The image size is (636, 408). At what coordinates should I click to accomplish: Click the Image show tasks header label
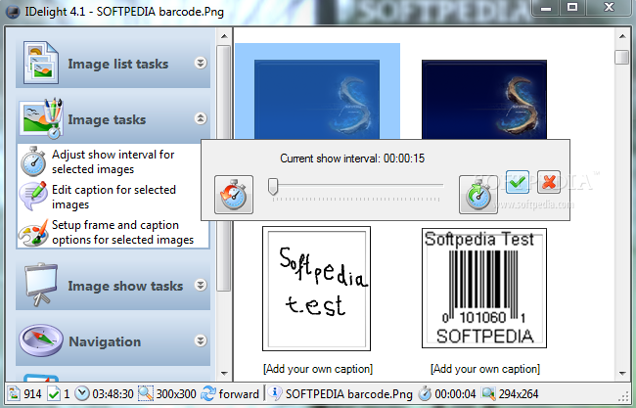[125, 286]
